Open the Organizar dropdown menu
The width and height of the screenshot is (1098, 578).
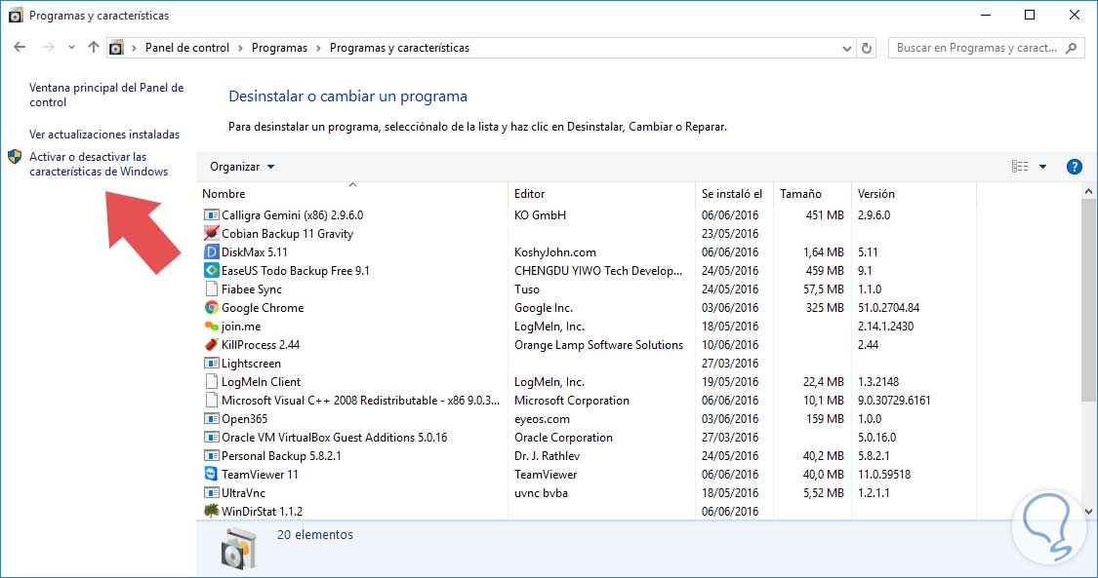242,167
